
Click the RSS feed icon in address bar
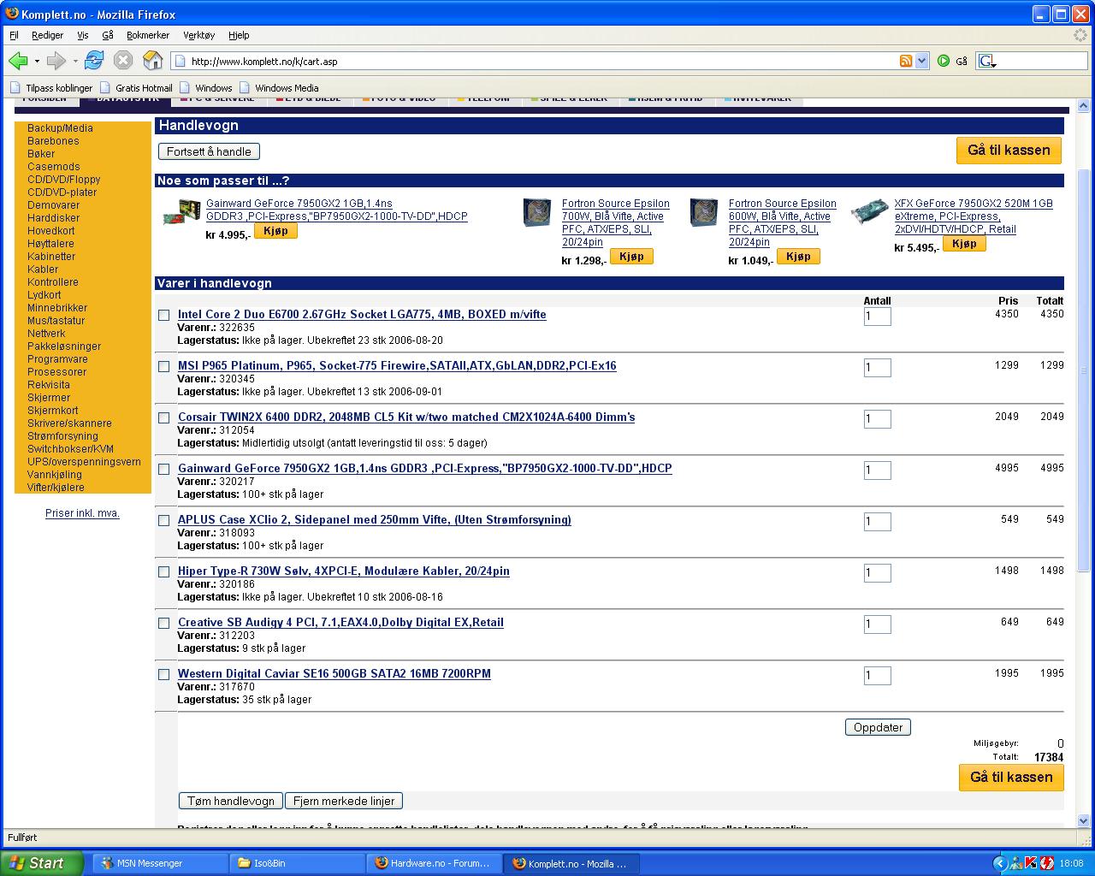point(906,61)
